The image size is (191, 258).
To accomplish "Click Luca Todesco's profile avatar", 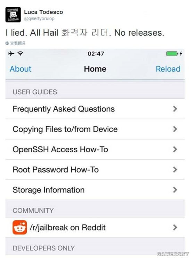I will tap(13, 15).
